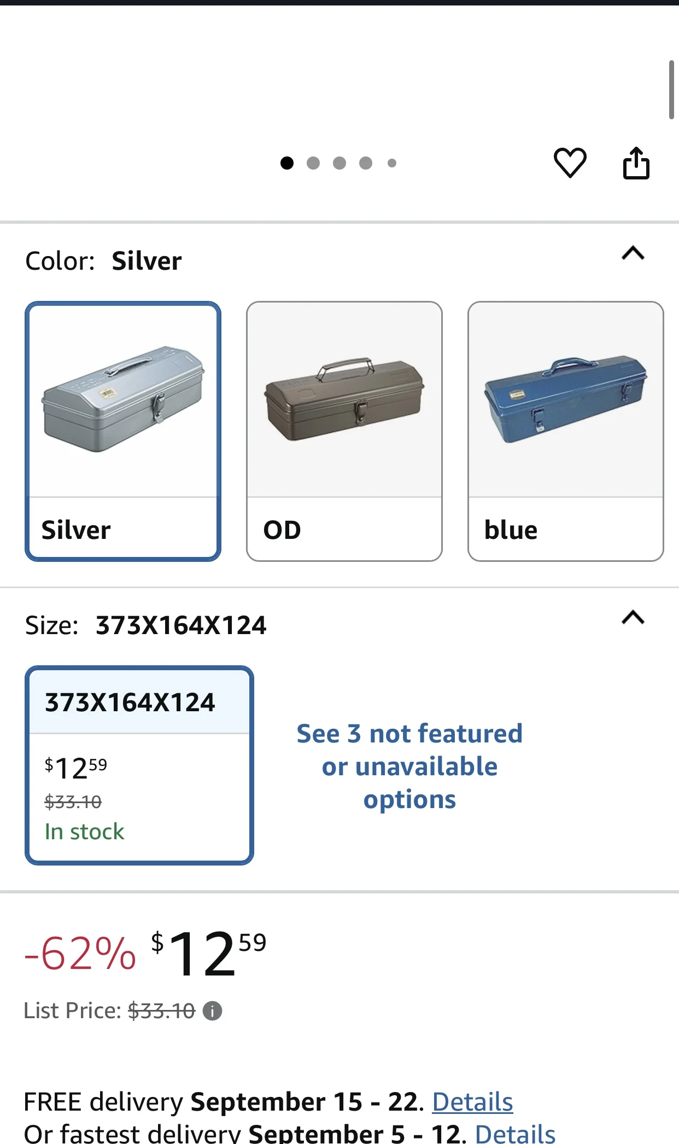Jump to second image carousel dot
The image size is (679, 1144).
[x=313, y=163]
